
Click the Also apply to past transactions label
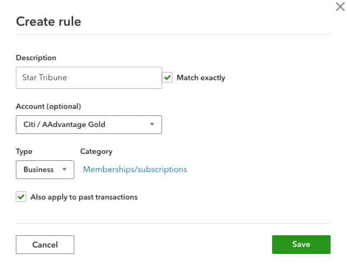pos(84,197)
